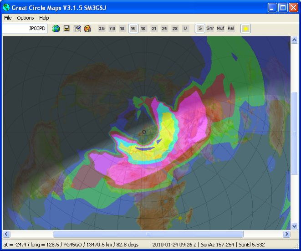This screenshot has width=301, height=251.
Task: Select the 21 MHz band button
Action: point(154,29)
